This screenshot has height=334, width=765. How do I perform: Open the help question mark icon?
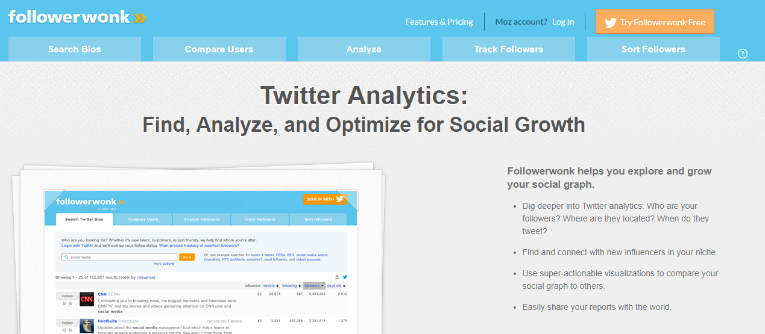coord(743,54)
